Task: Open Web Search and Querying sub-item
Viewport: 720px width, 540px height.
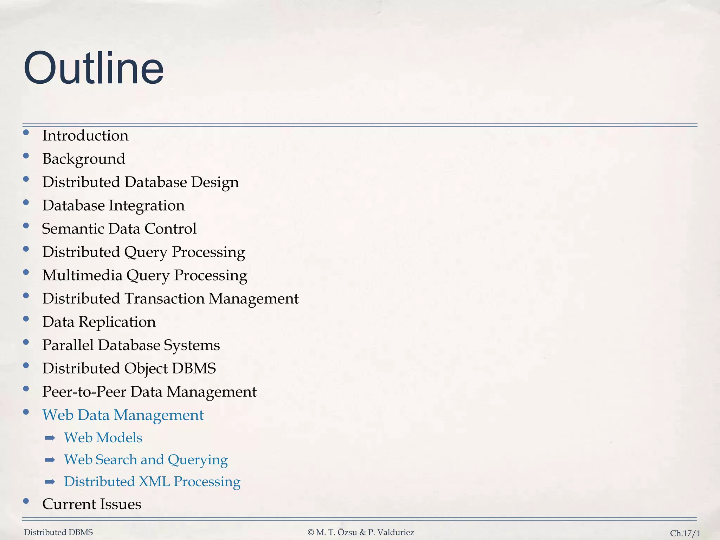Action: pos(146,460)
